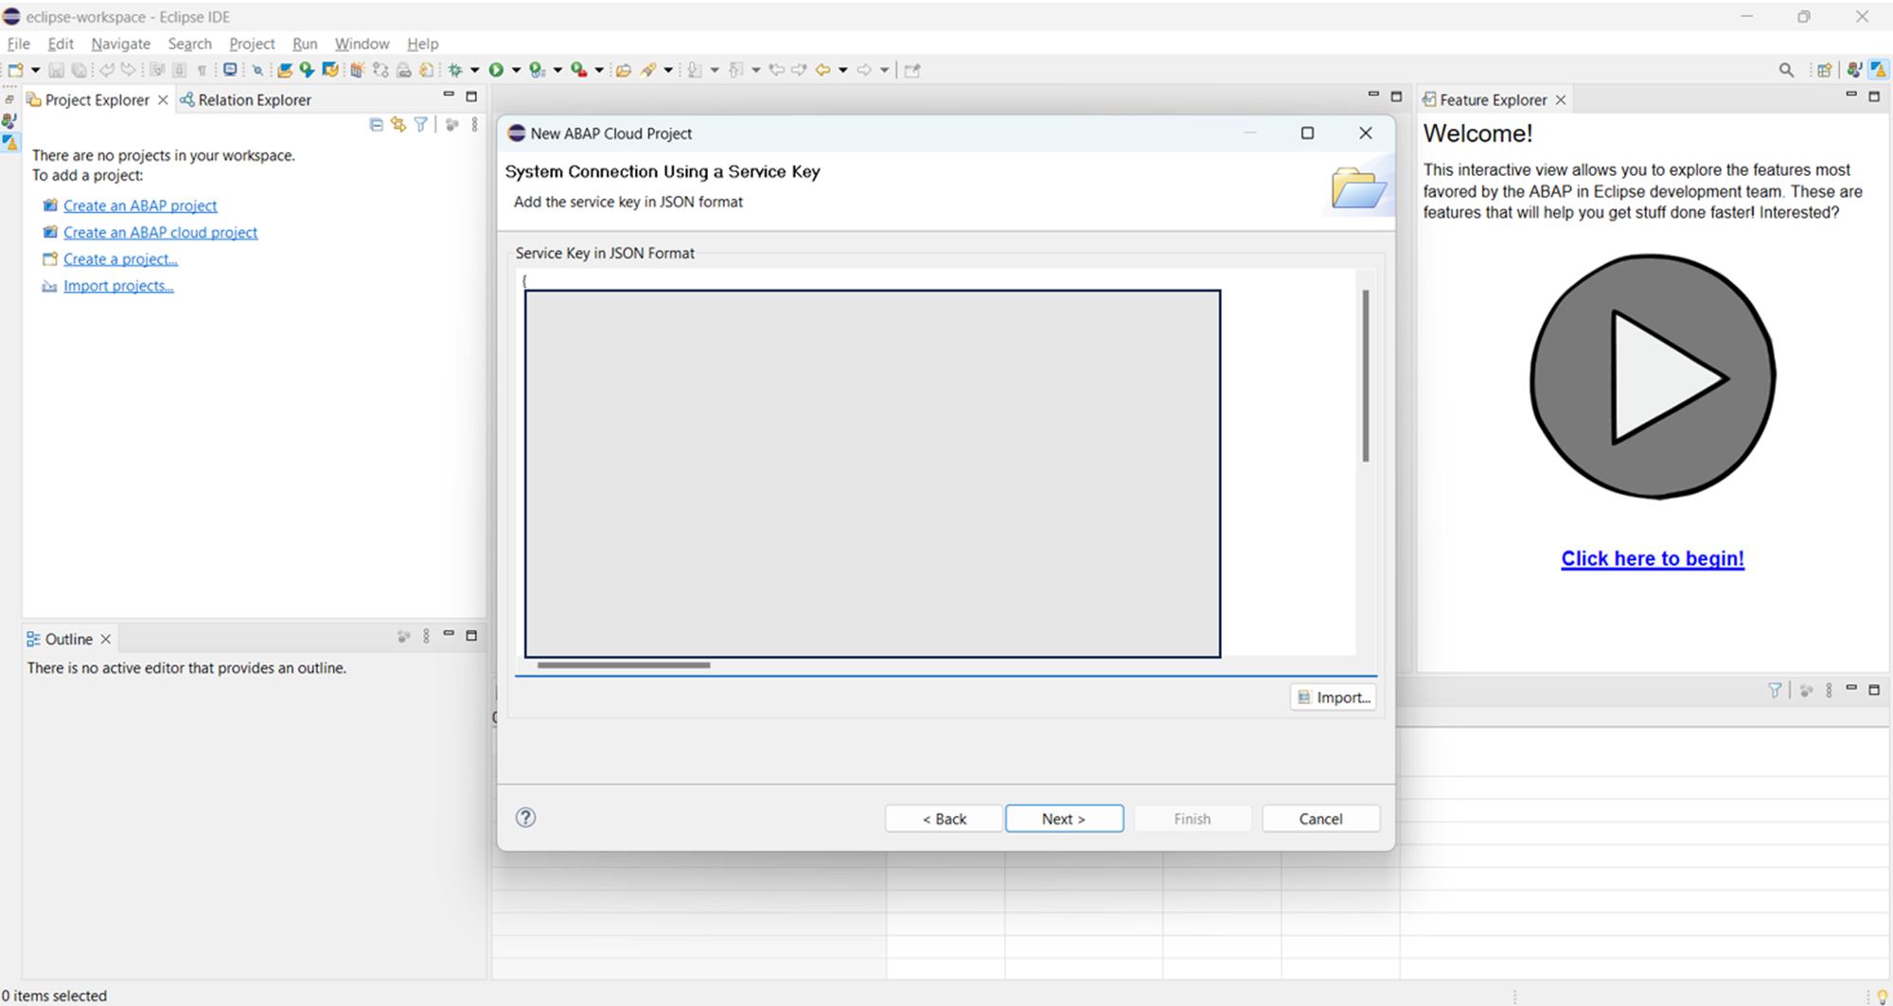Click the green Run button in toolbar
1893x1006 pixels.
[x=496, y=70]
